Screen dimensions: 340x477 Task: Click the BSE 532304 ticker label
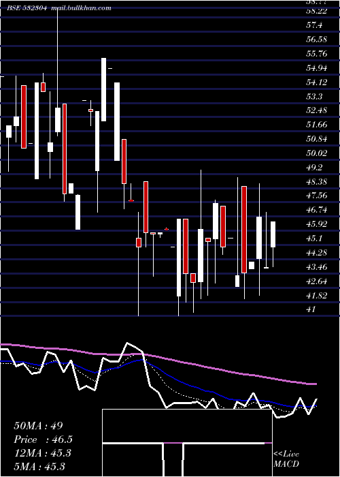coord(27,8)
